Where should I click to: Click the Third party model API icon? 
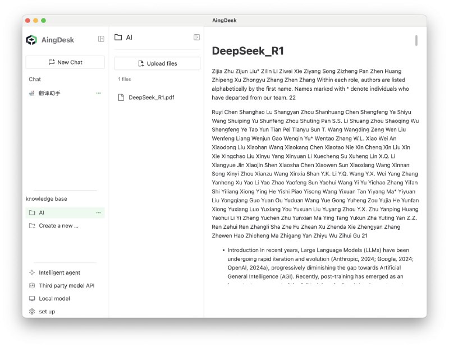click(x=32, y=285)
